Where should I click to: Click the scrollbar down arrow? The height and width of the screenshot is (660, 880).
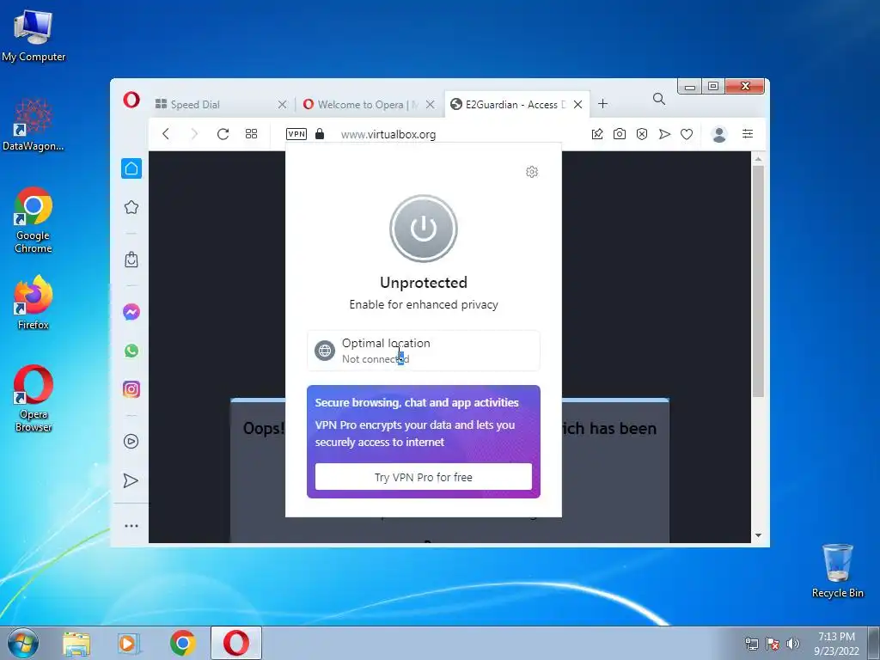(758, 535)
